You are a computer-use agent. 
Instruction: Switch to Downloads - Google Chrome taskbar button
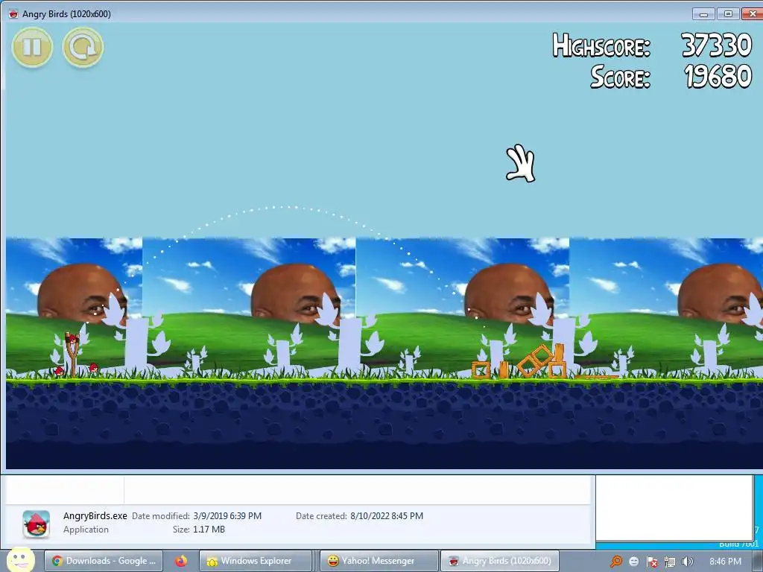[x=104, y=561]
